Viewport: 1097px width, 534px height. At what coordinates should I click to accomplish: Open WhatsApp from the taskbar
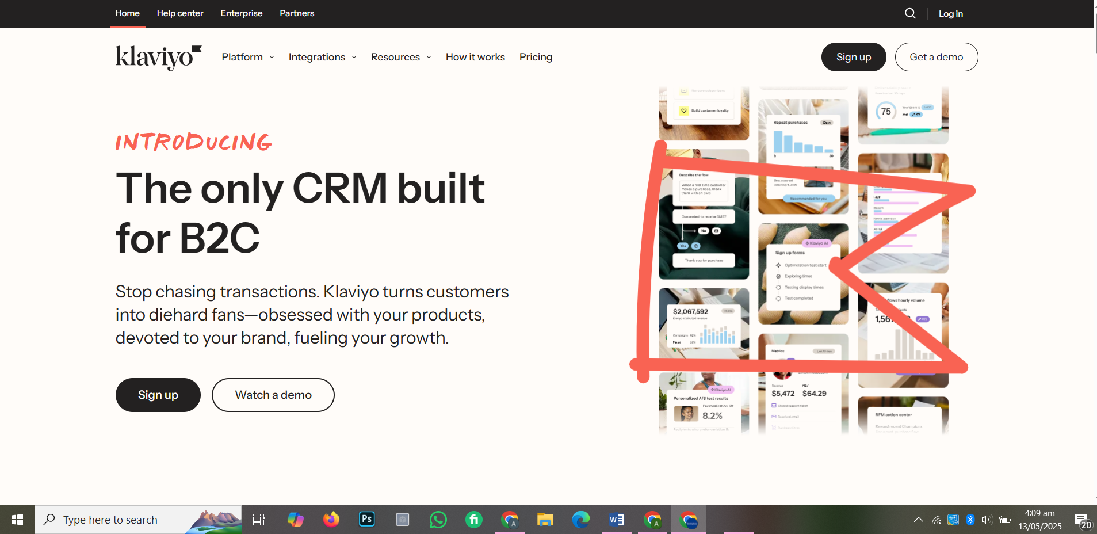pos(438,520)
